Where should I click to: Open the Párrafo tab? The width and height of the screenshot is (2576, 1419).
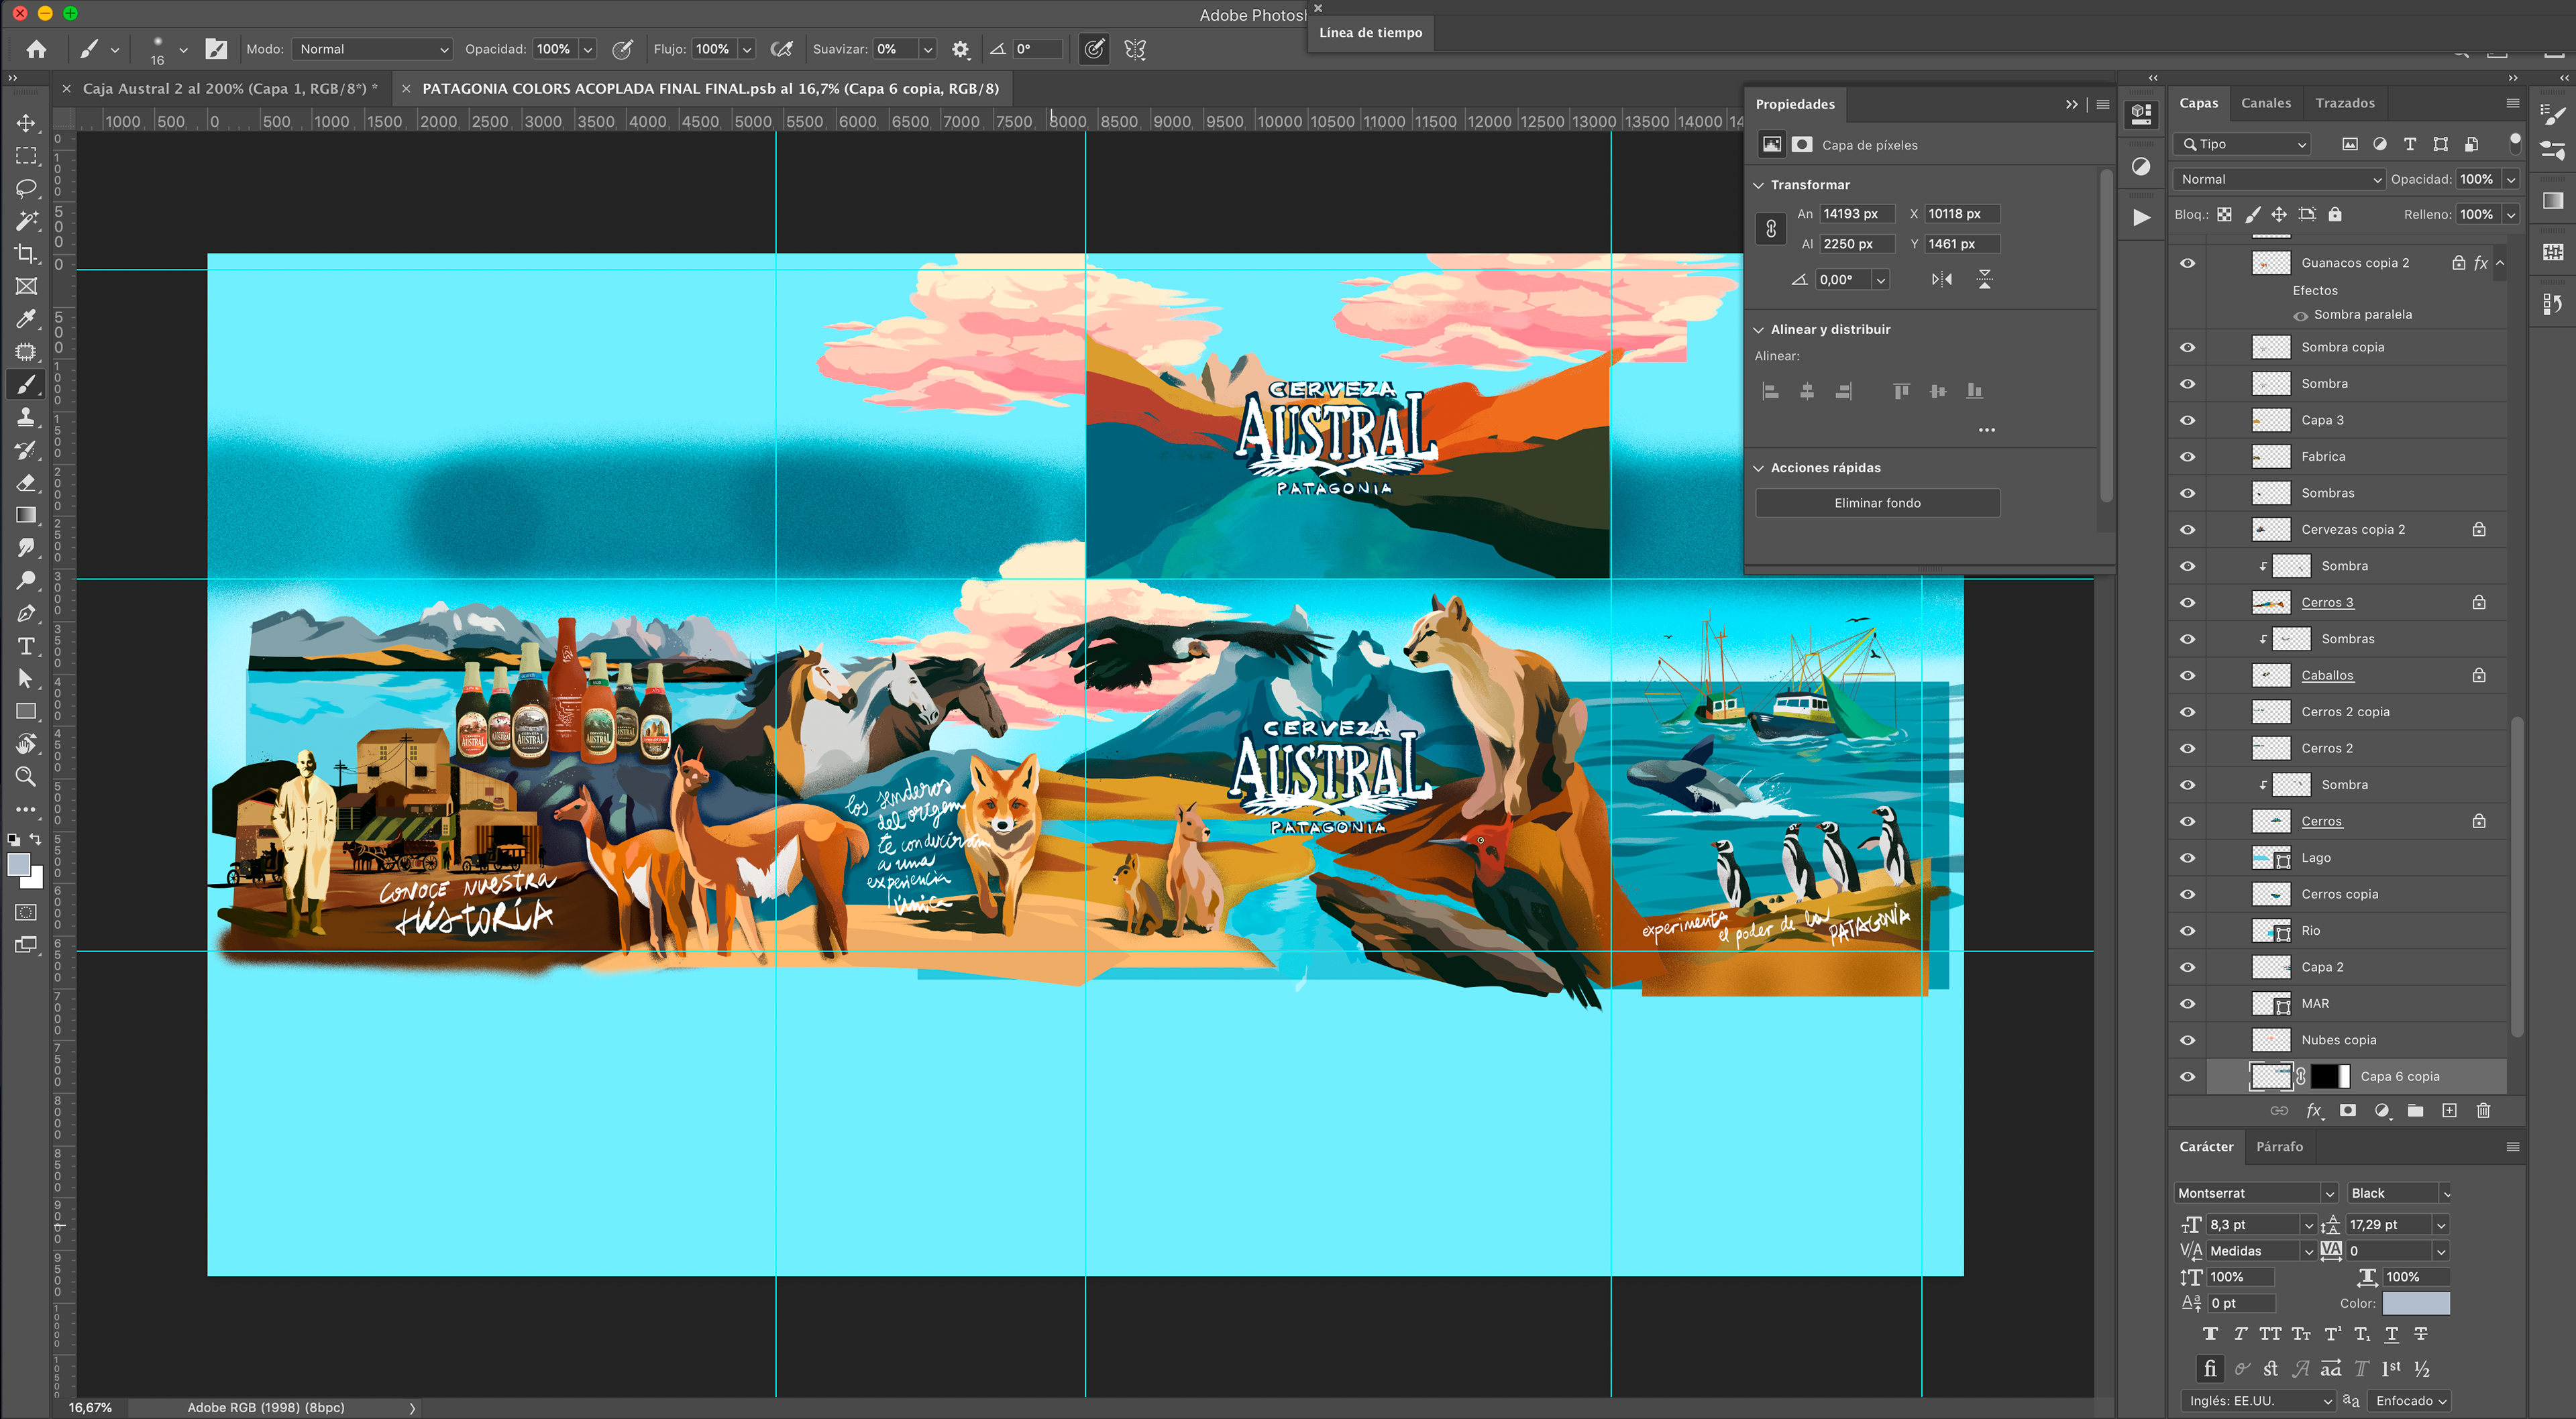pyautogui.click(x=2279, y=1147)
